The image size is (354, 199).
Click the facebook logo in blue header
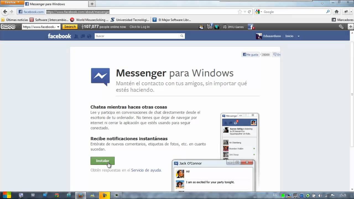[59, 36]
